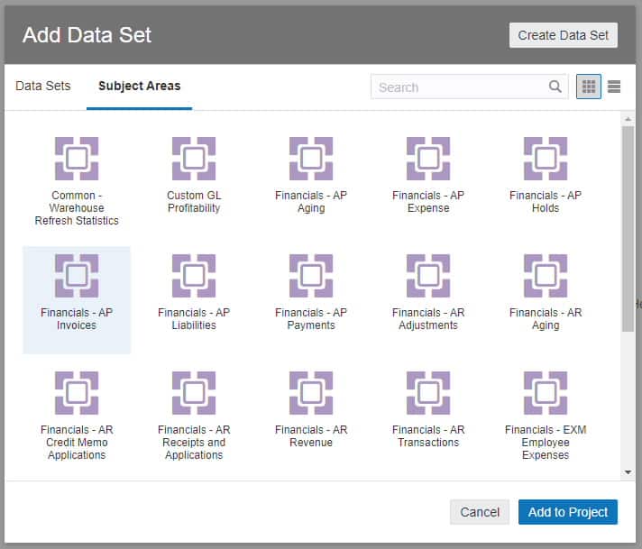Click Financials - AR Transactions icon
642x549 pixels.
pos(428,393)
